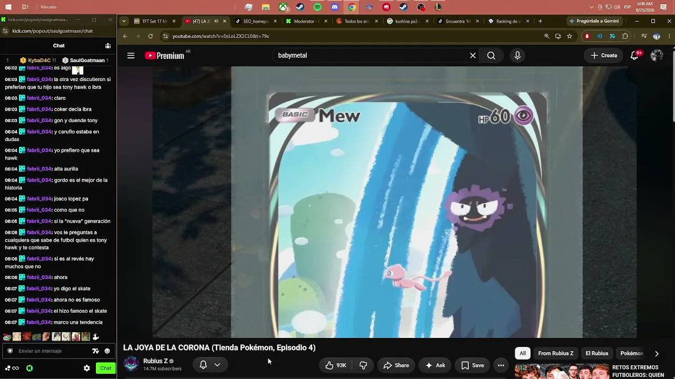
Task: Open Chrome extensions puzzle icon
Action: point(625,36)
